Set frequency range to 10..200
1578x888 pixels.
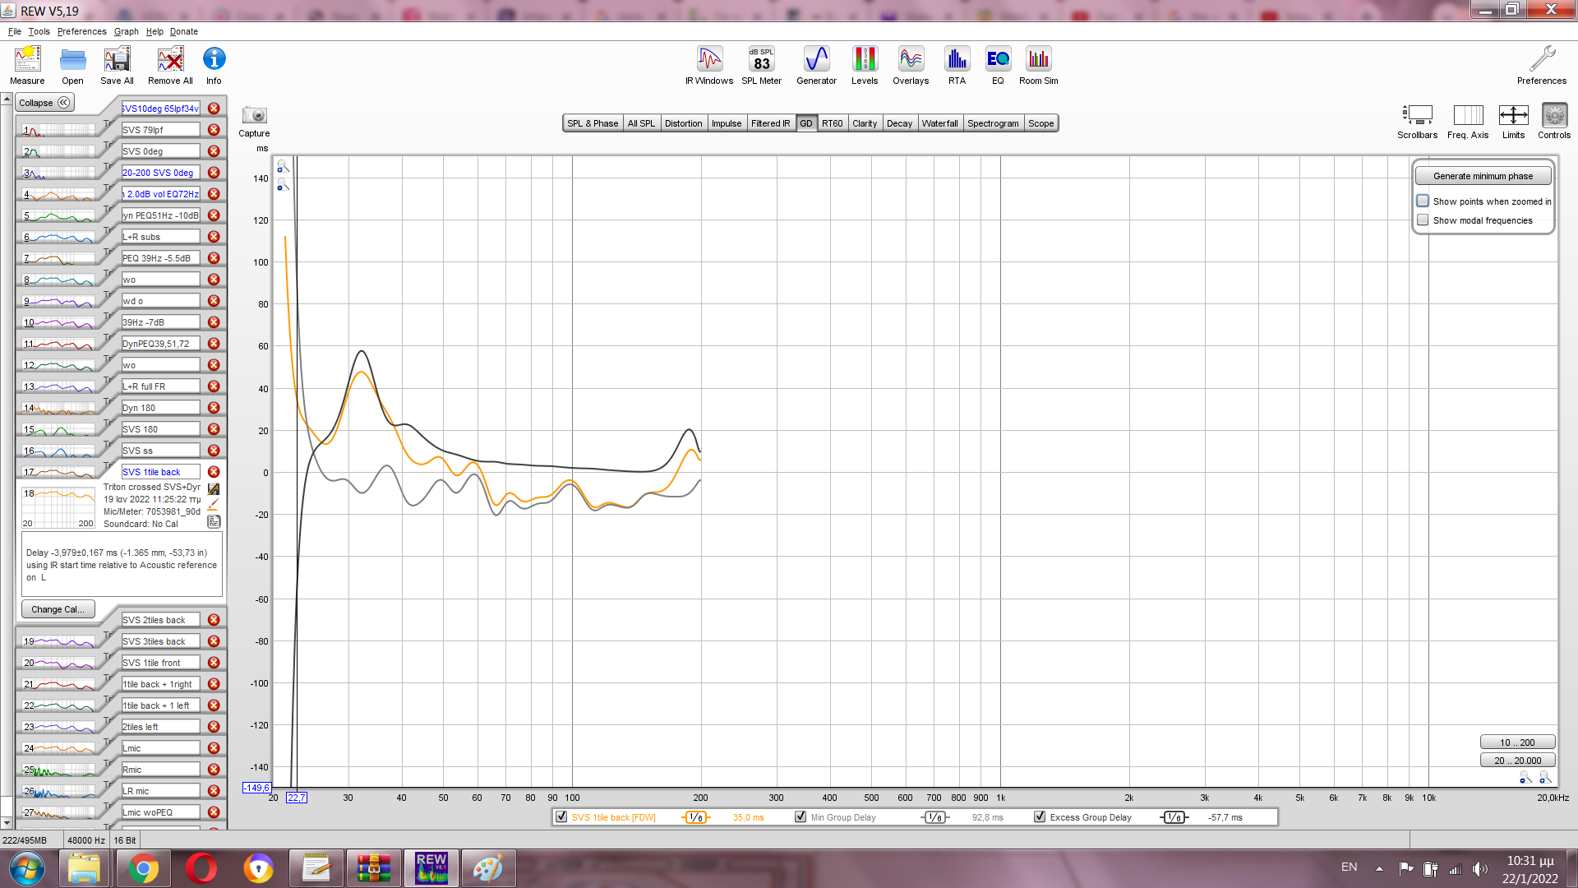coord(1516,742)
